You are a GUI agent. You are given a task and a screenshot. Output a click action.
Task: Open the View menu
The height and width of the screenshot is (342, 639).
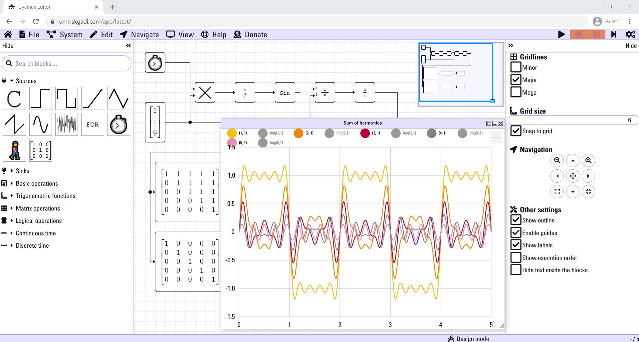pos(180,35)
